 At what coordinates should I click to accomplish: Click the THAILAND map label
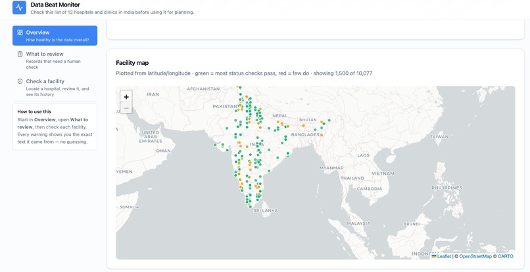pyautogui.click(x=352, y=178)
